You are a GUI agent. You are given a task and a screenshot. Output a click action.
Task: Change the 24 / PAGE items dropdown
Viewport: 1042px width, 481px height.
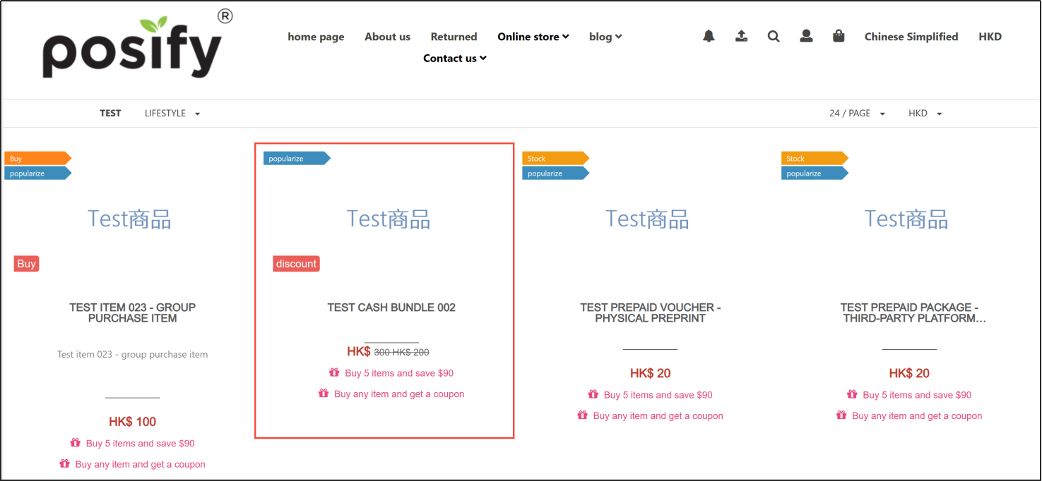pyautogui.click(x=856, y=114)
